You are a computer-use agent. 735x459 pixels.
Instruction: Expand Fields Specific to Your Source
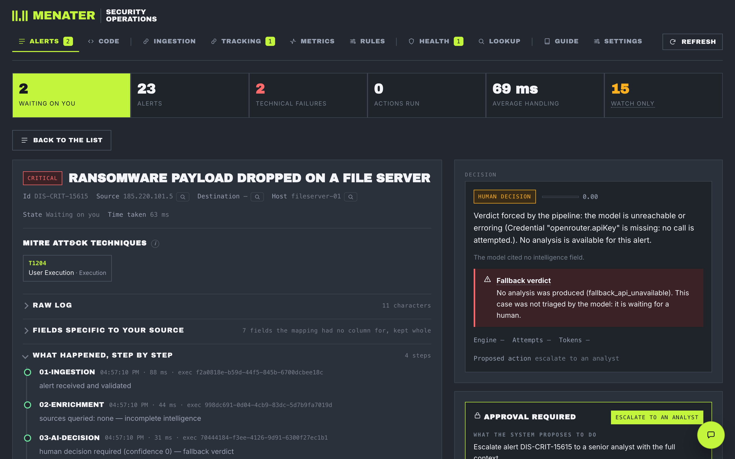click(x=227, y=330)
